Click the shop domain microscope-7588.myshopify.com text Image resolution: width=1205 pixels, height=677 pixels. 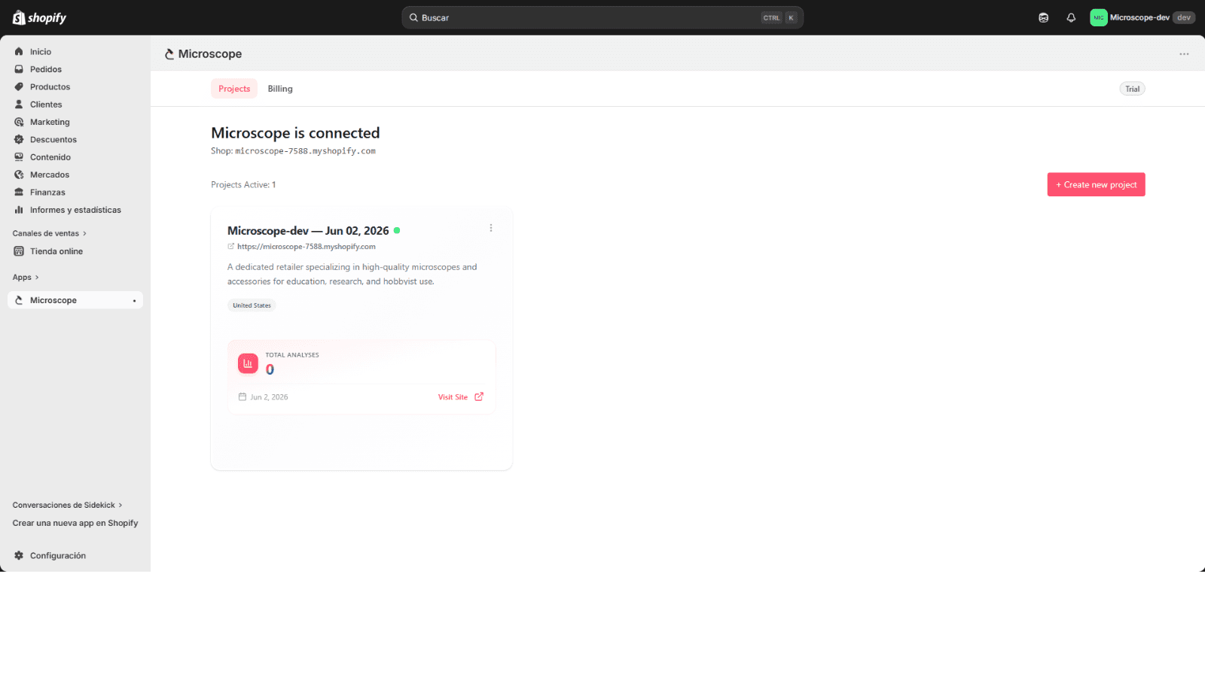[305, 151]
